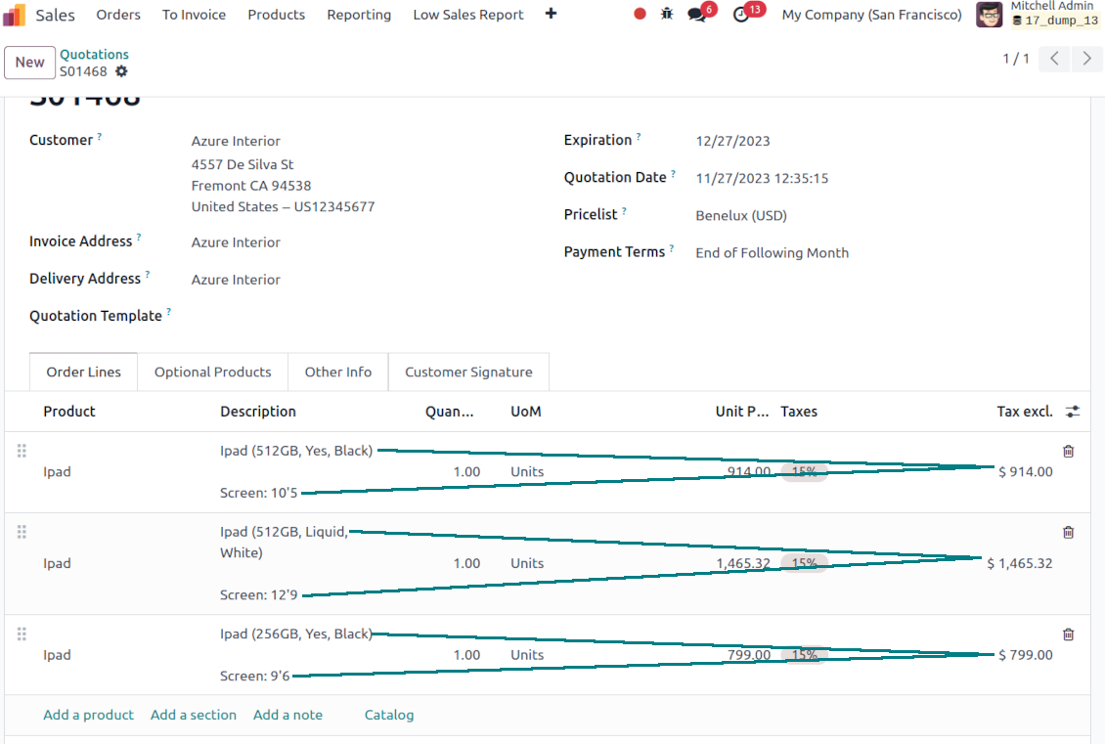This screenshot has height=744, width=1105.
Task: Open Payment Terms End of Following Month dropdown
Action: coord(773,253)
